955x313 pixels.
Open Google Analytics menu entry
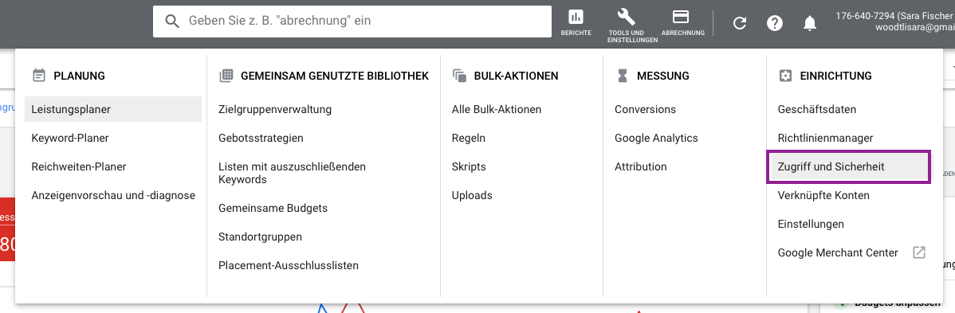click(656, 139)
